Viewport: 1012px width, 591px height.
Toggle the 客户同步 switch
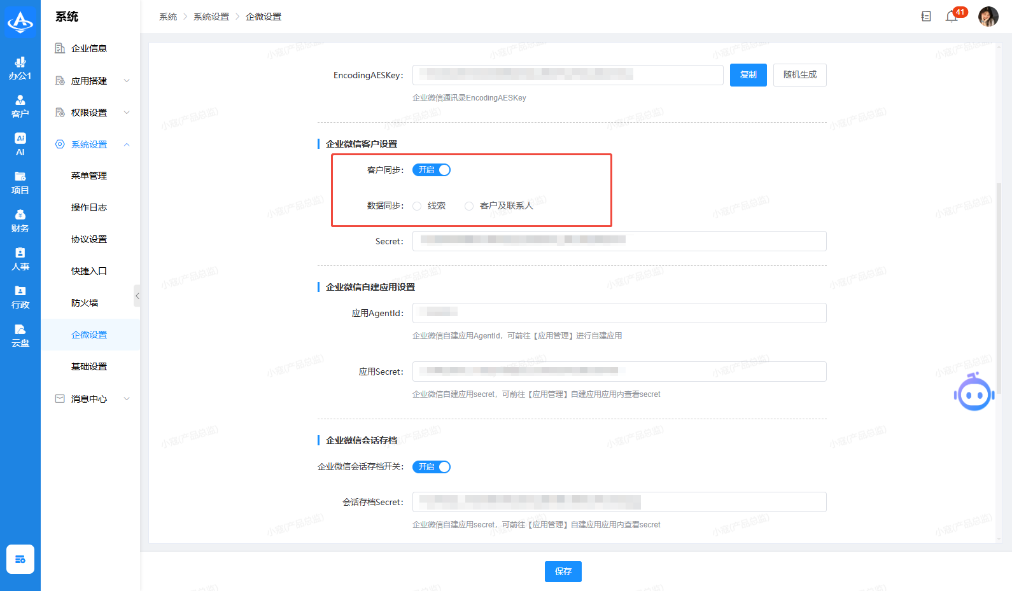click(432, 170)
